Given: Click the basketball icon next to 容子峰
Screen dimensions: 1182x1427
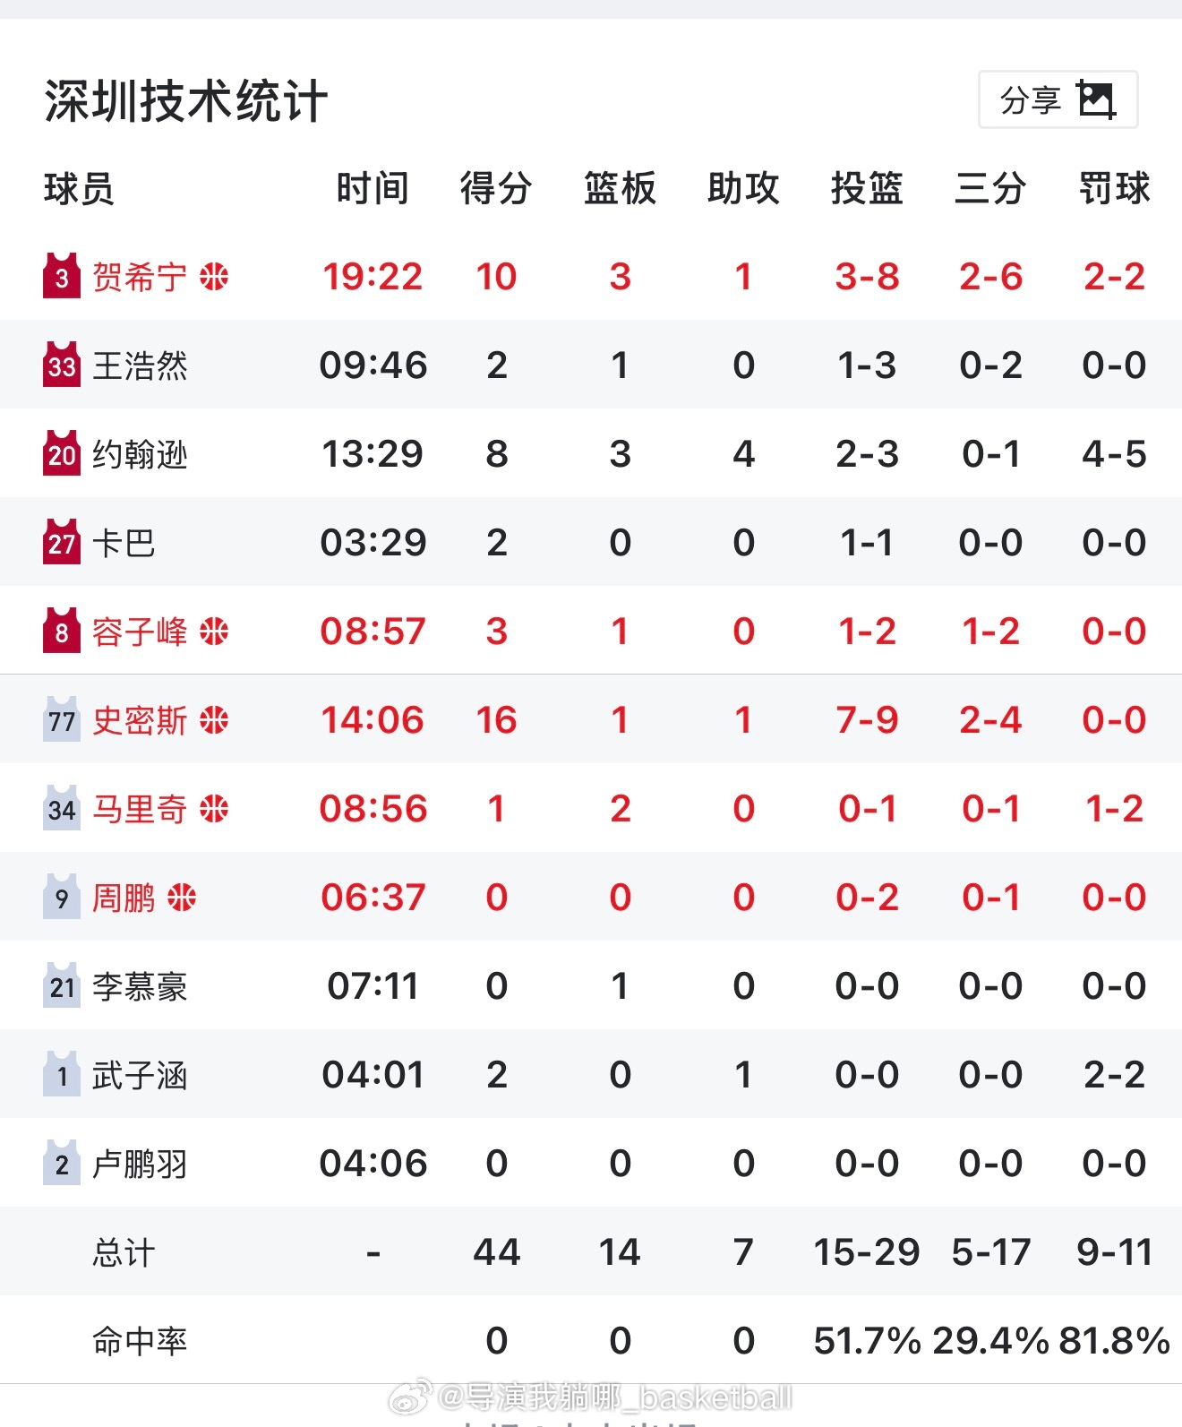Looking at the screenshot, I should pos(214,632).
